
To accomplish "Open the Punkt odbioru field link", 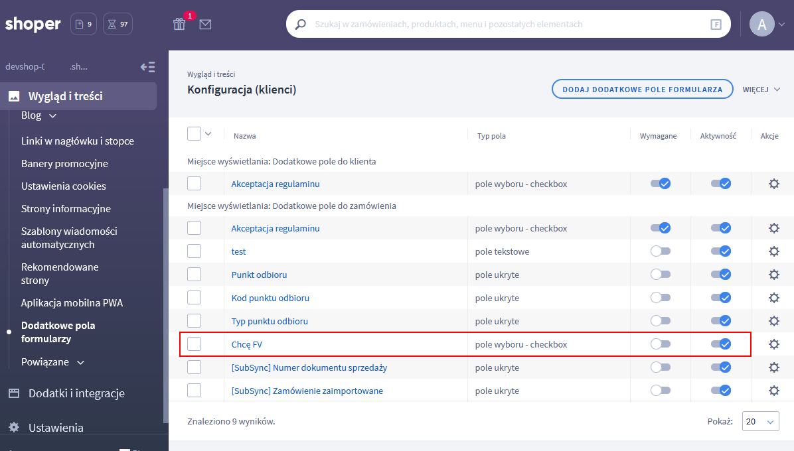I will (x=259, y=275).
